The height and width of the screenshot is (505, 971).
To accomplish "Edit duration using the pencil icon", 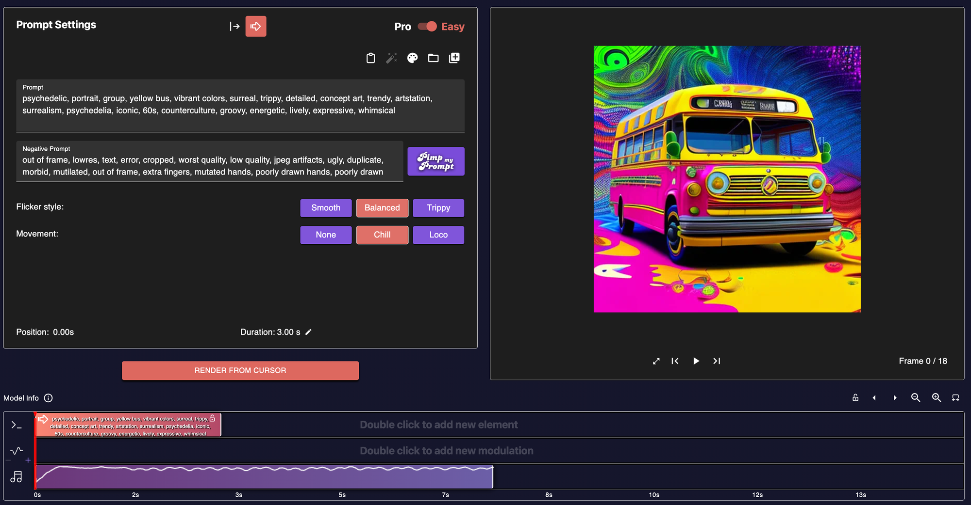I will point(309,332).
